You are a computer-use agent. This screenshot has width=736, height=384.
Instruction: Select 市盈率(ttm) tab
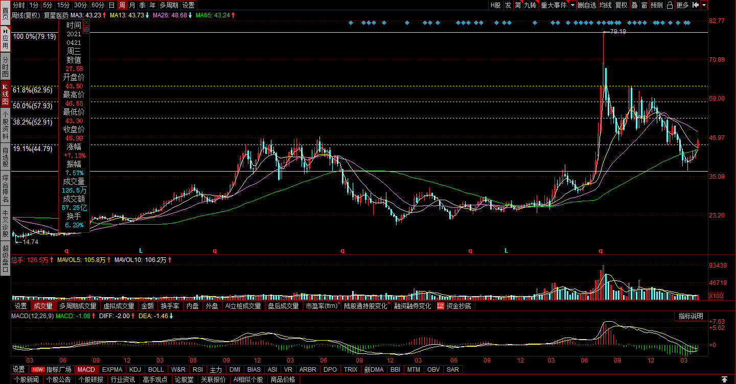[x=322, y=306]
